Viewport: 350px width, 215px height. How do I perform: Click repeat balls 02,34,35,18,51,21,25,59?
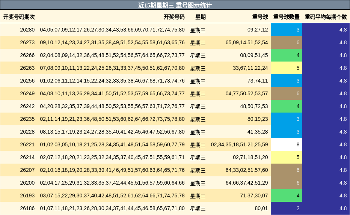click(239, 144)
